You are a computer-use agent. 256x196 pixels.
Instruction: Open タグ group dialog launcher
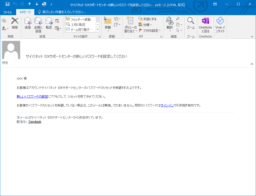pos(161,37)
